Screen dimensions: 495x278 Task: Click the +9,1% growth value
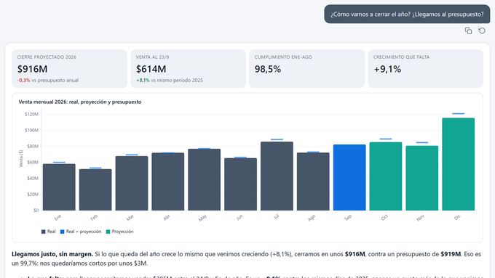[387, 69]
